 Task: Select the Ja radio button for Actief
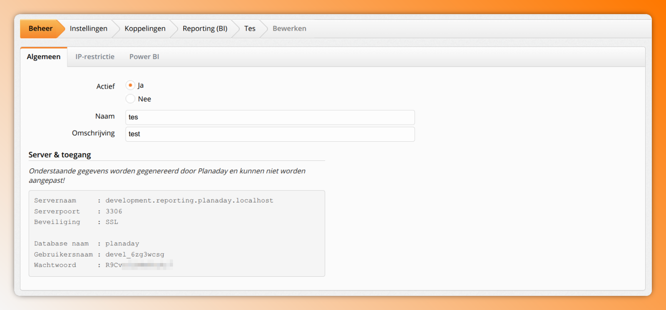coord(130,85)
